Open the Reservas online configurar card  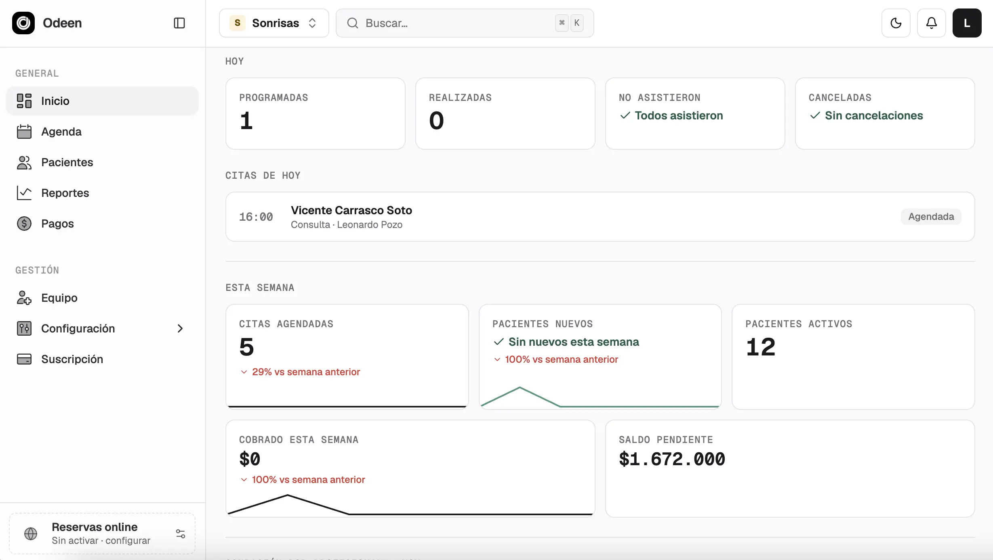point(102,533)
